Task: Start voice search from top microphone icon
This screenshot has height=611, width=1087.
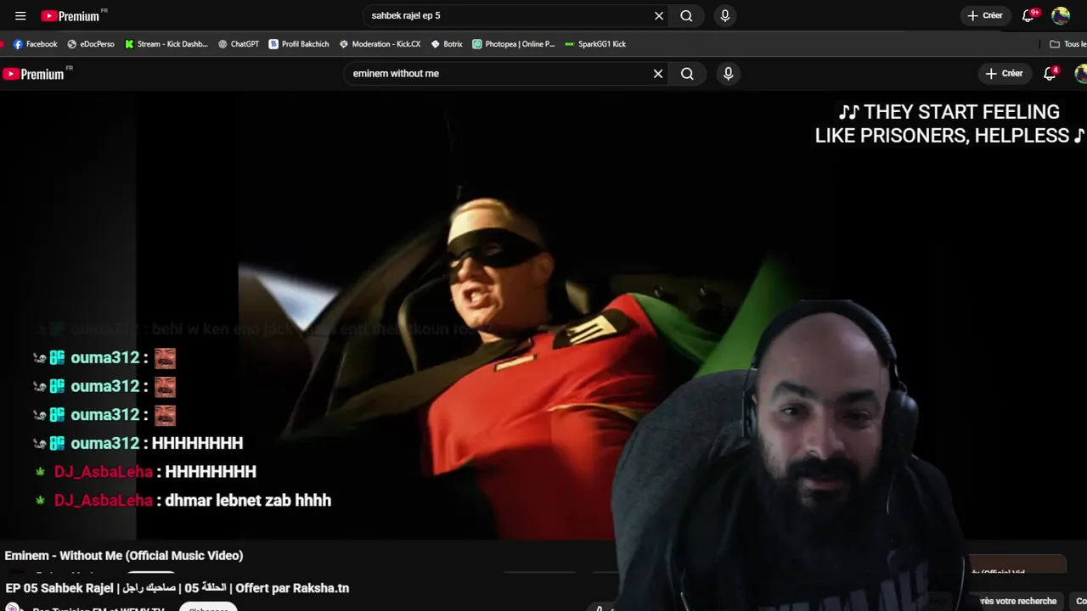Action: tap(724, 15)
